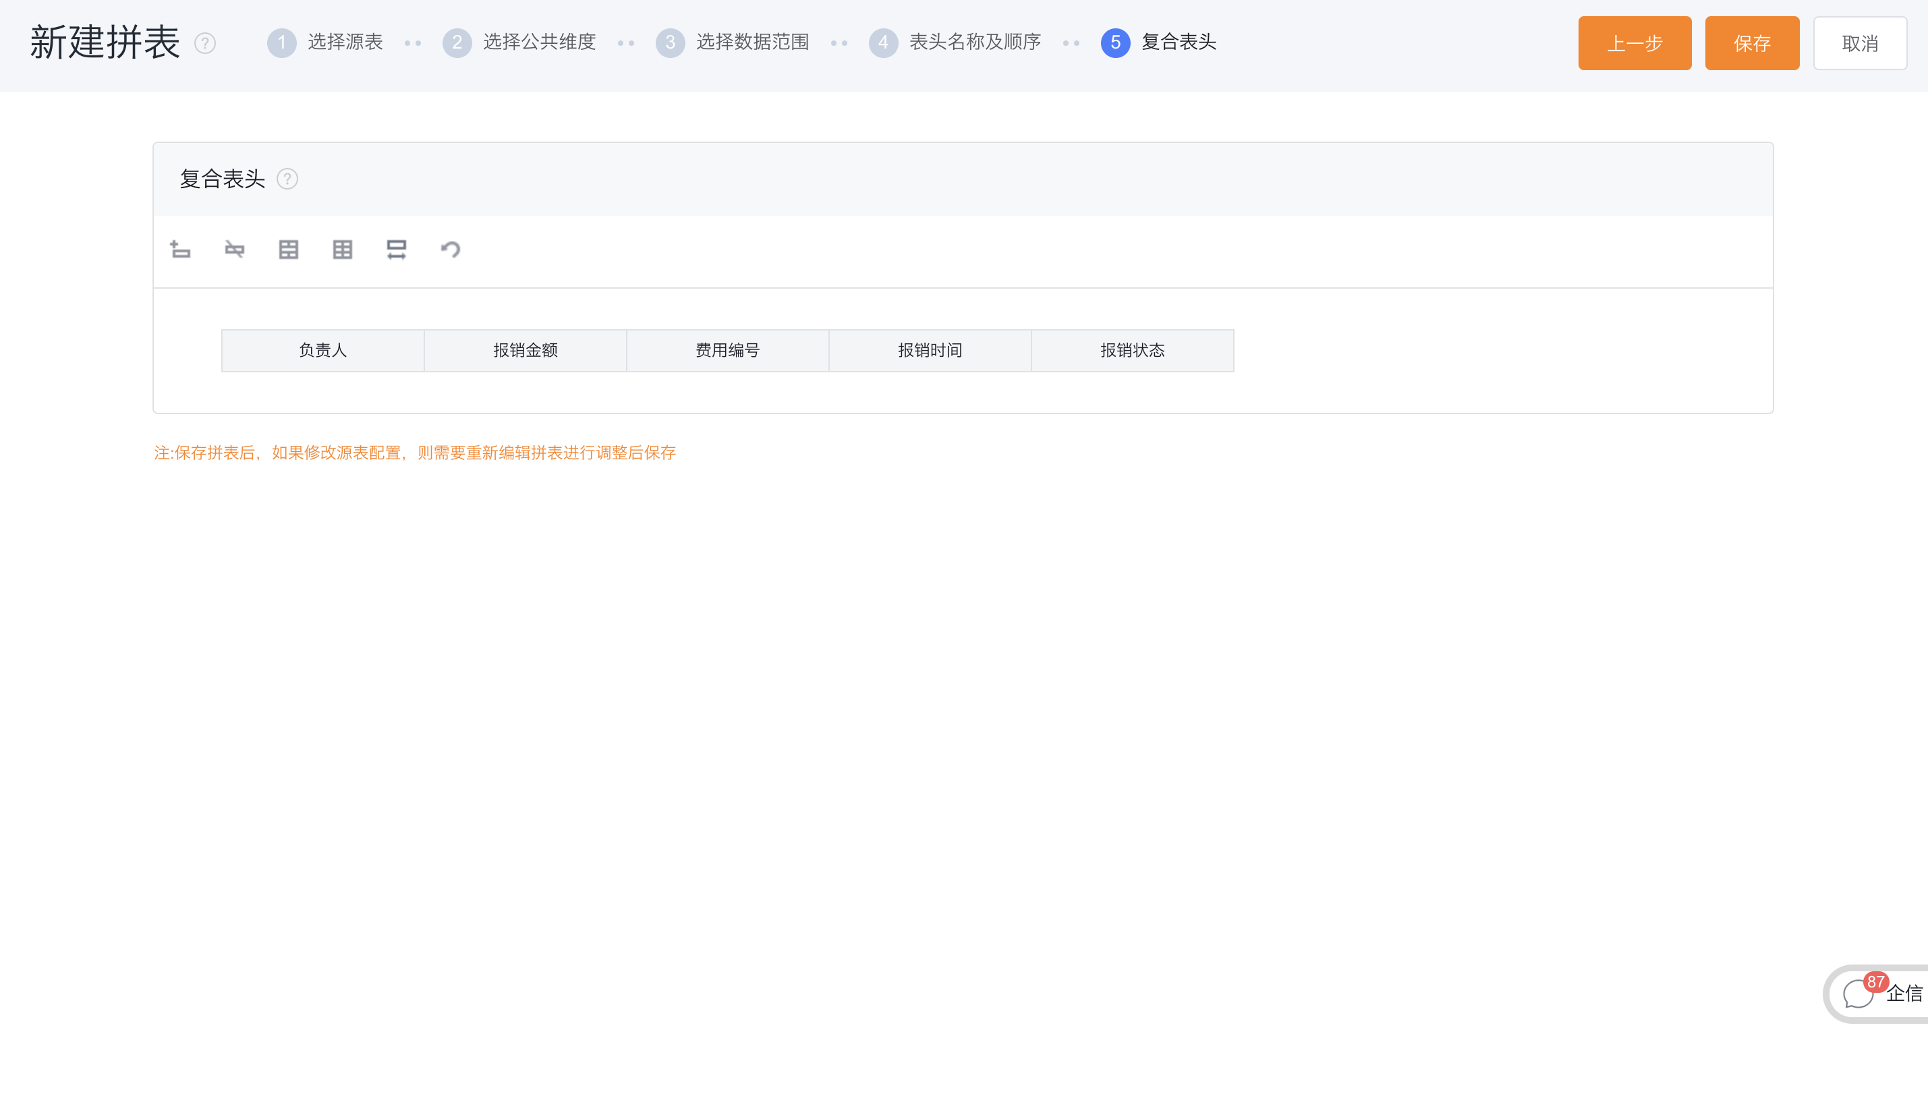Click the 保存 button
Viewport: 1928px width, 1094px height.
1752,44
